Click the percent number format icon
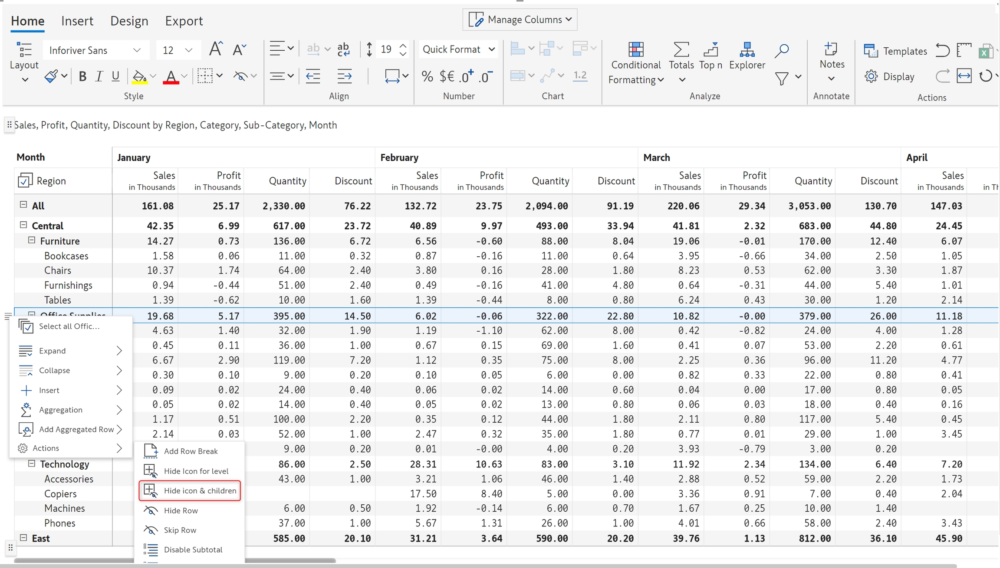 click(x=427, y=77)
